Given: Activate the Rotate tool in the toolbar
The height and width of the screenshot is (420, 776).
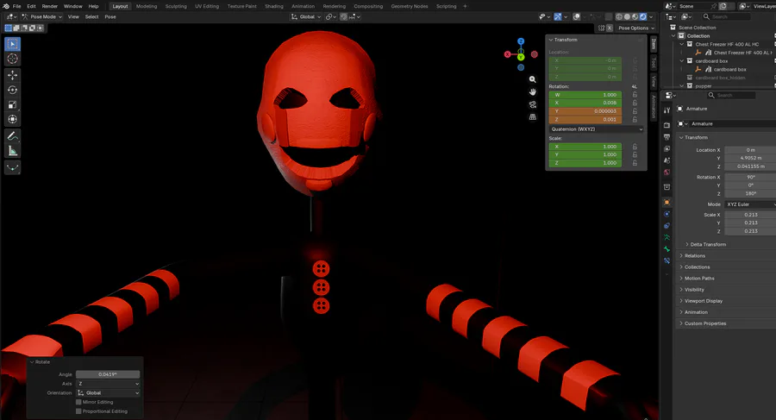Looking at the screenshot, I should point(13,90).
